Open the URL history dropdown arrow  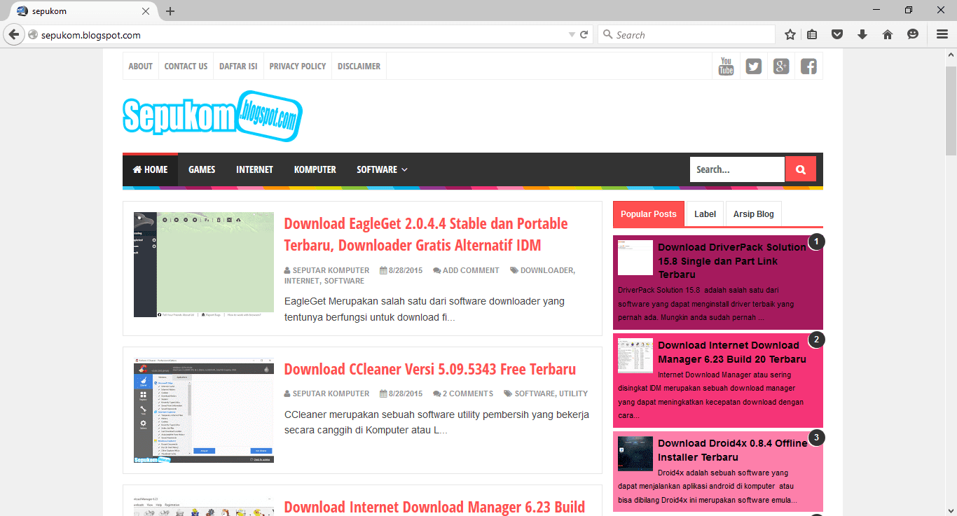click(x=572, y=34)
